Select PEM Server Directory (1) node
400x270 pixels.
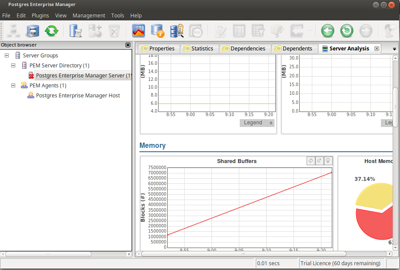[x=59, y=65]
